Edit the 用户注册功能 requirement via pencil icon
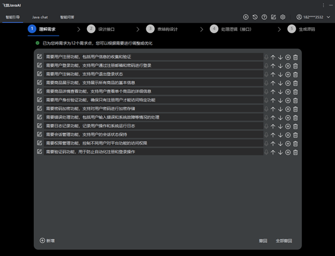Image resolution: width=335 pixels, height=256 pixels. [39, 57]
